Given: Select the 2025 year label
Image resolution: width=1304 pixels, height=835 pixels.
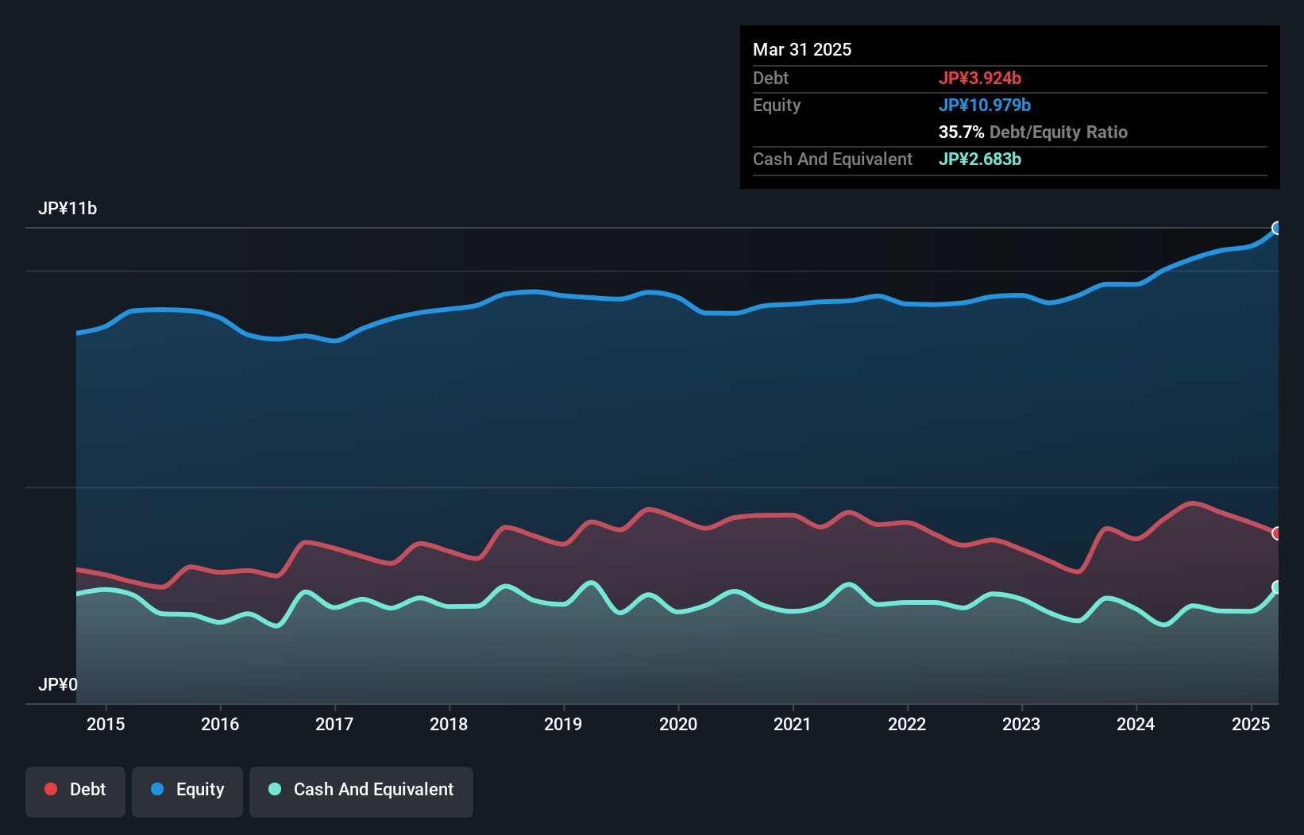Looking at the screenshot, I should [x=1252, y=725].
